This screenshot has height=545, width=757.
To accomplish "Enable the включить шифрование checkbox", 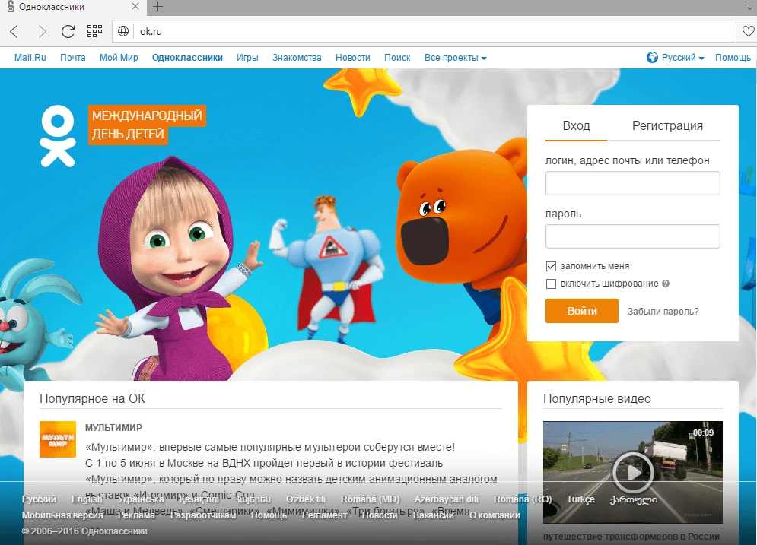I will point(551,284).
